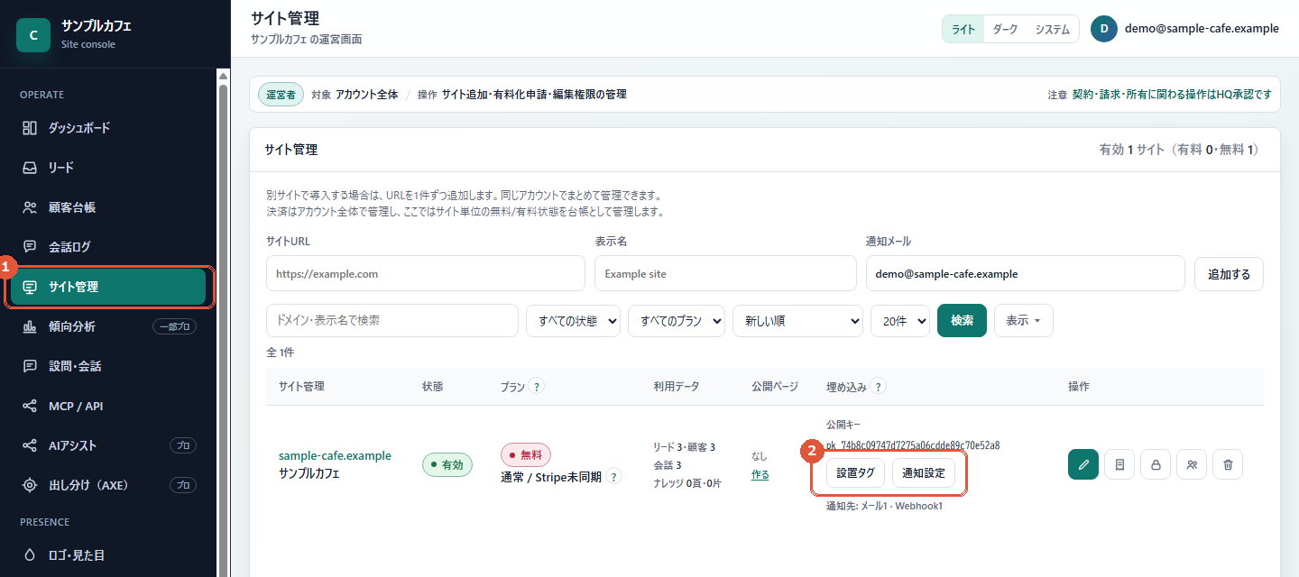This screenshot has height=577, width=1299.
Task: Click the 全 1件 result count
Action: tap(280, 353)
